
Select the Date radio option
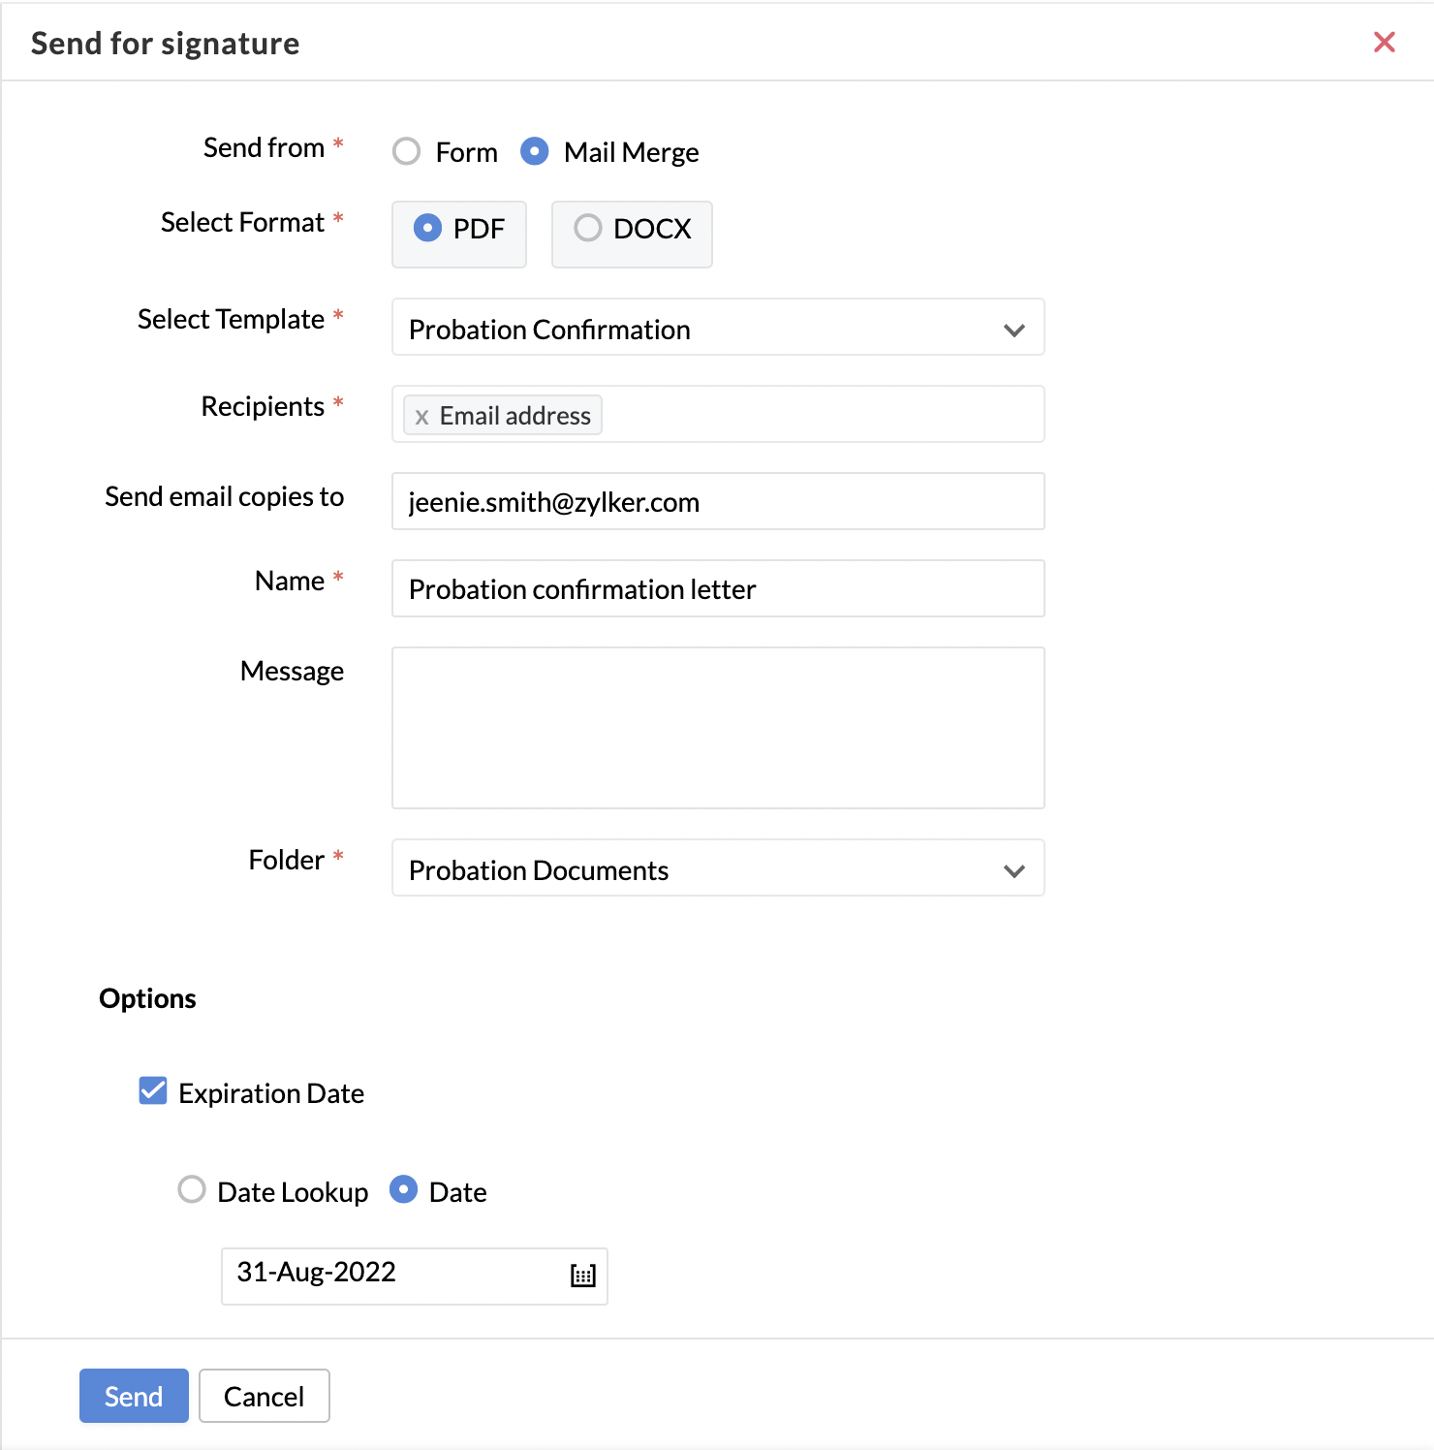click(x=403, y=1189)
